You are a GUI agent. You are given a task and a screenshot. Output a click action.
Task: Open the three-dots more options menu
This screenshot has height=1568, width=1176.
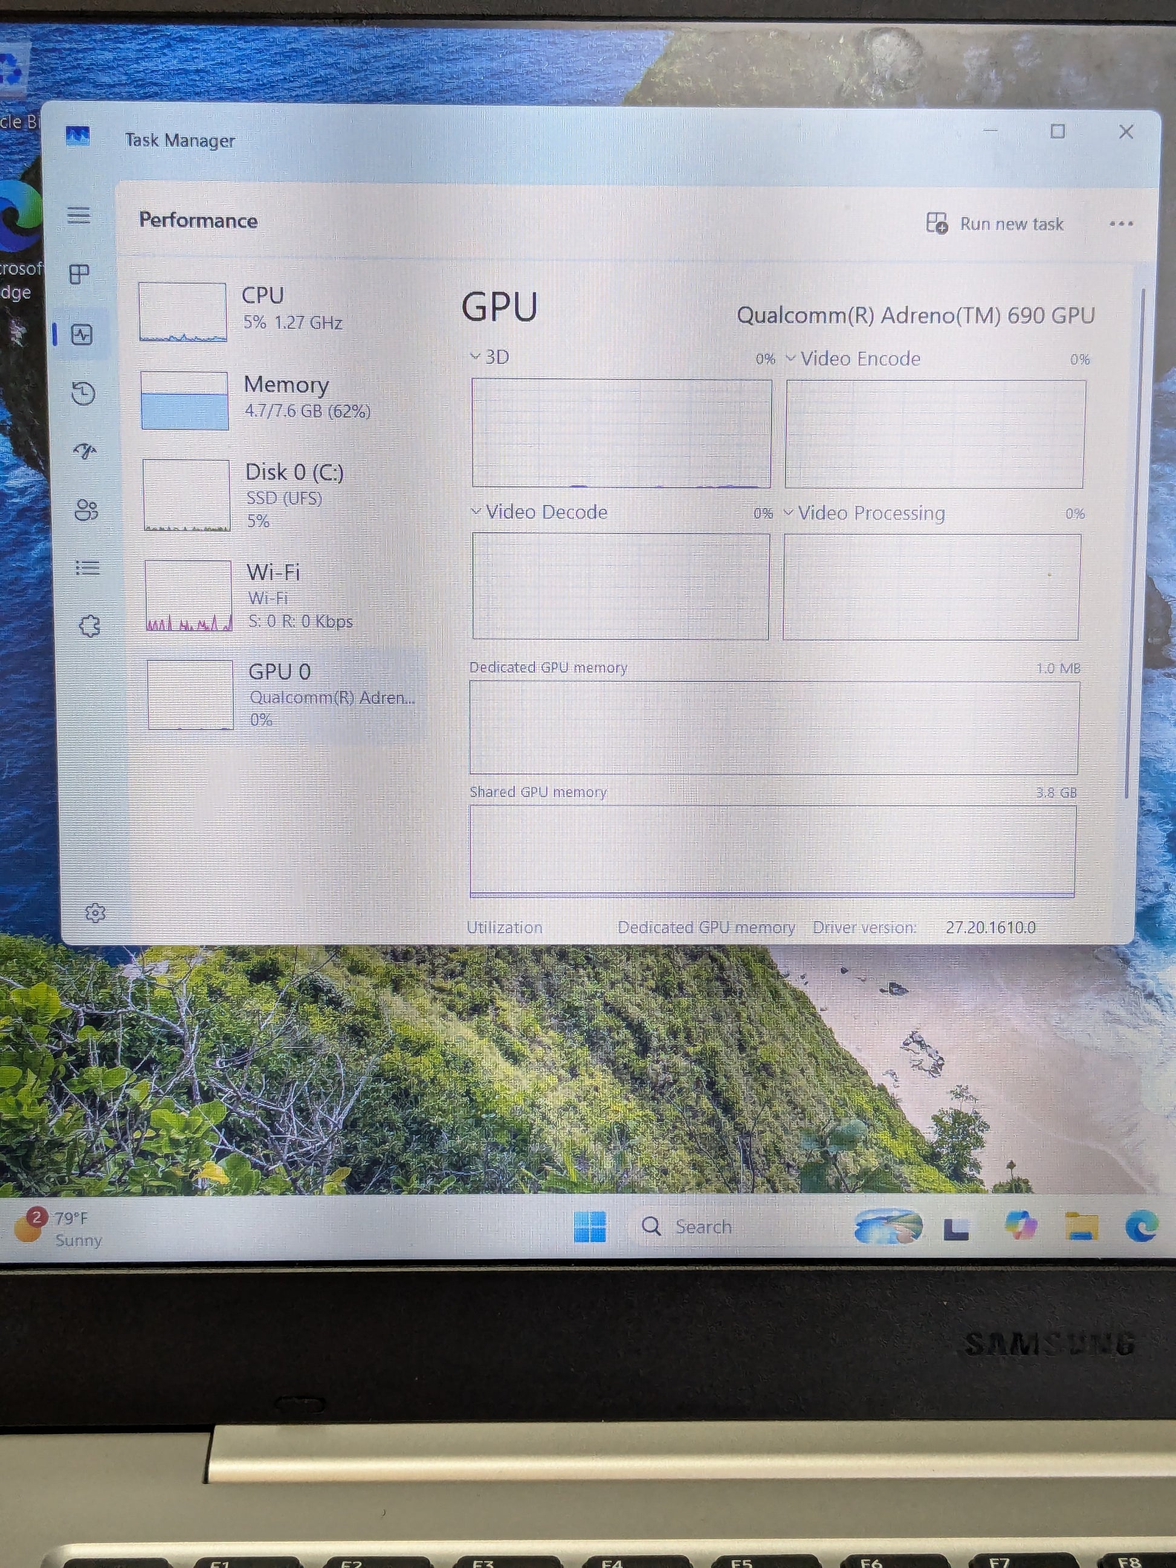pos(1121,224)
